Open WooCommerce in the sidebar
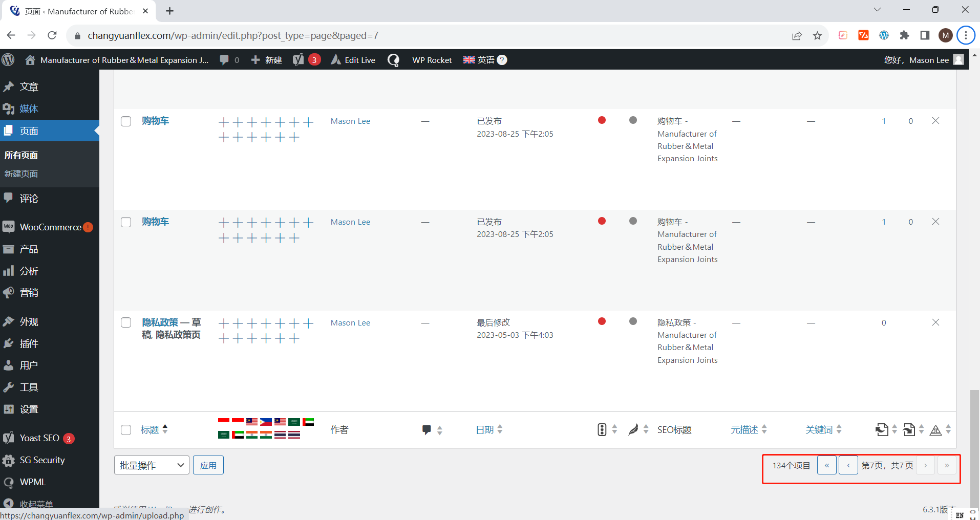 tap(50, 227)
